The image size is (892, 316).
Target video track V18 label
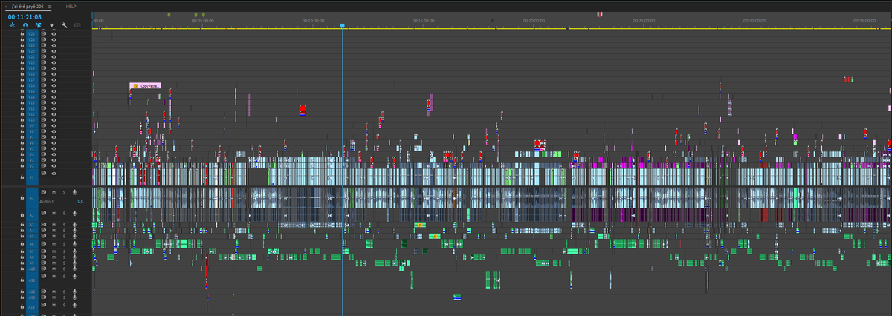tap(32, 74)
